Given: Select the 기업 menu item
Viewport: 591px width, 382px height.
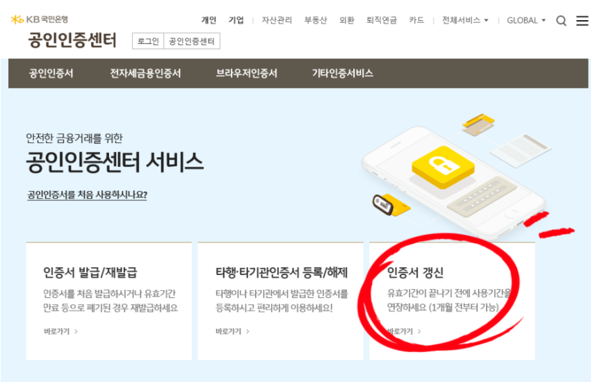Looking at the screenshot, I should coord(236,20).
